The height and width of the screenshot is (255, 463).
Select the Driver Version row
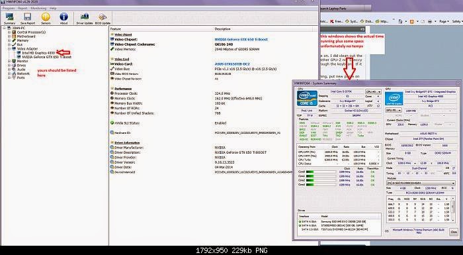tap(212, 162)
